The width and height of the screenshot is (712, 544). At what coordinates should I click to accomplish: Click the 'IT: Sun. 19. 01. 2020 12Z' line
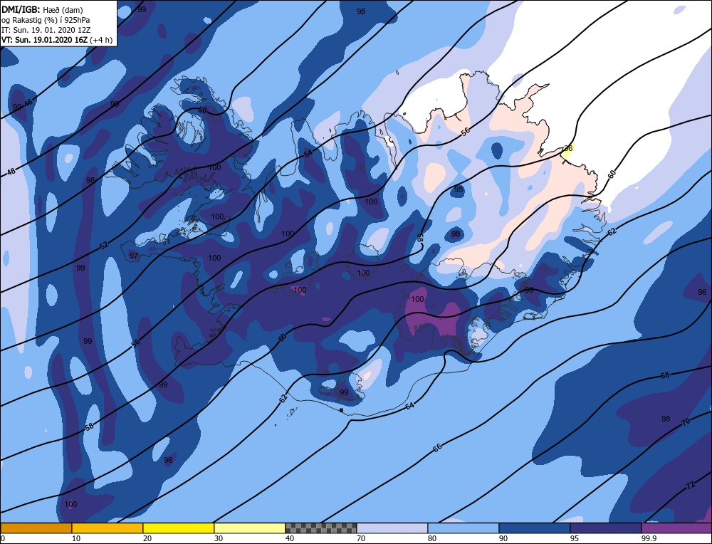tap(46, 29)
